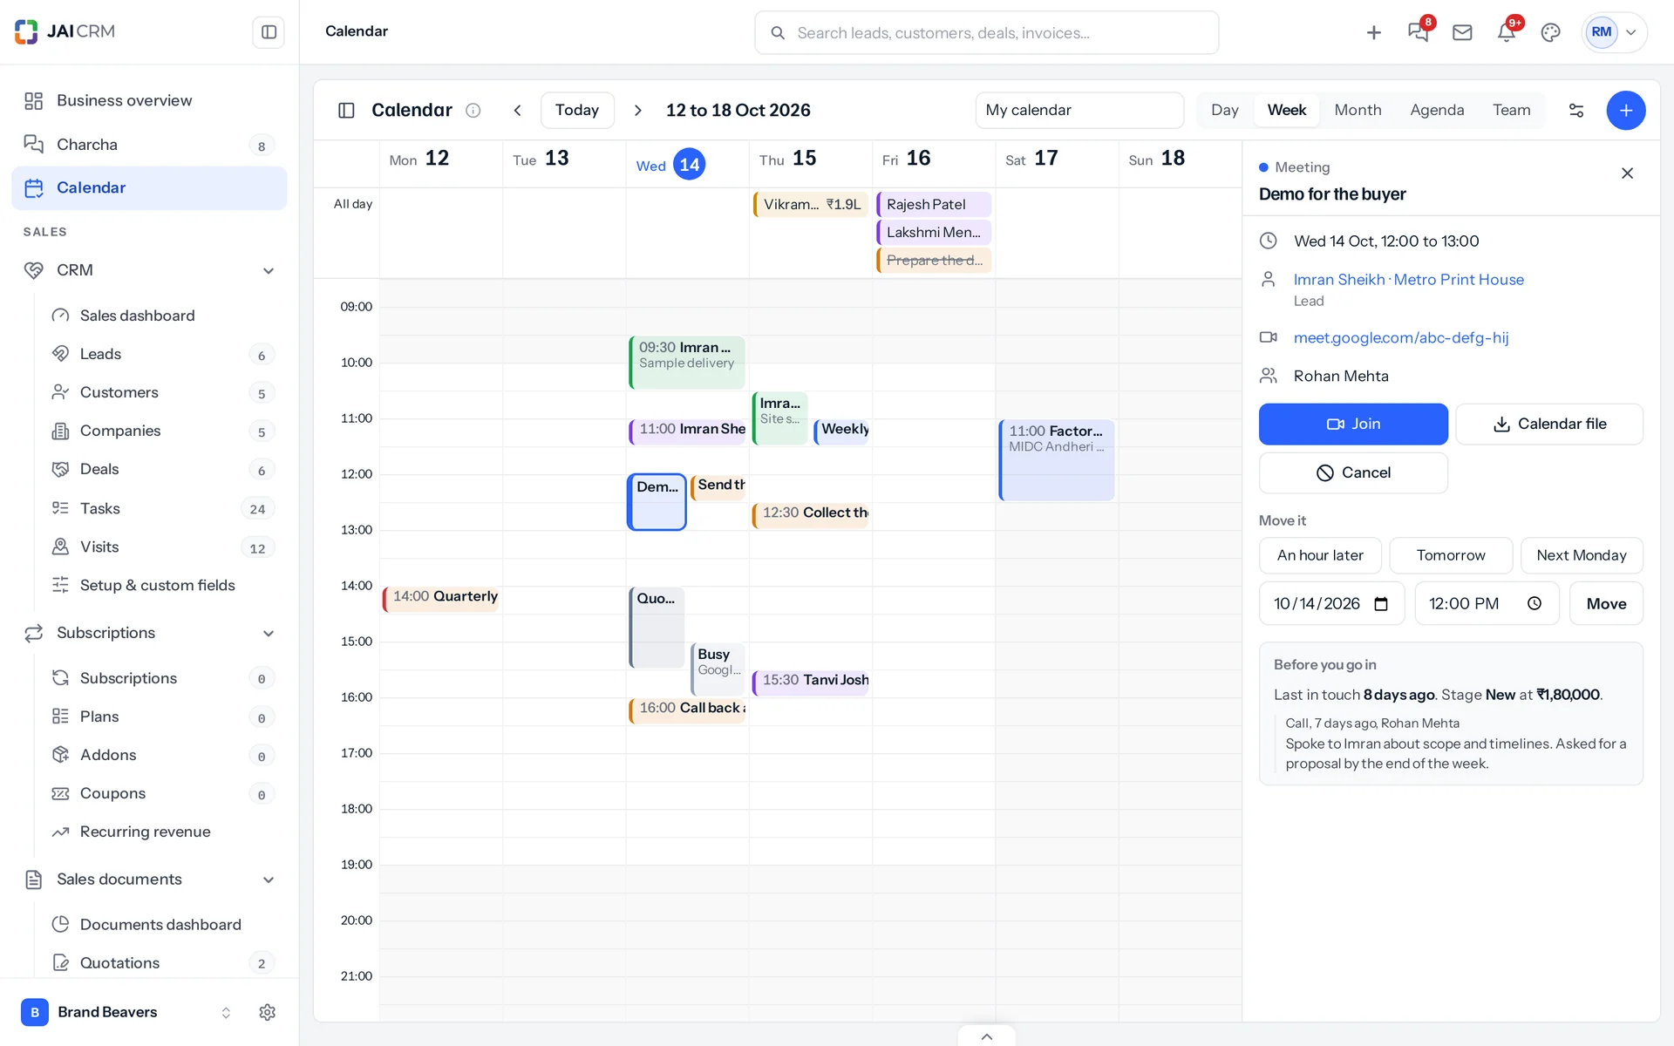The height and width of the screenshot is (1046, 1674).
Task: Collapse the Subscriptions section chevron
Action: tap(269, 633)
